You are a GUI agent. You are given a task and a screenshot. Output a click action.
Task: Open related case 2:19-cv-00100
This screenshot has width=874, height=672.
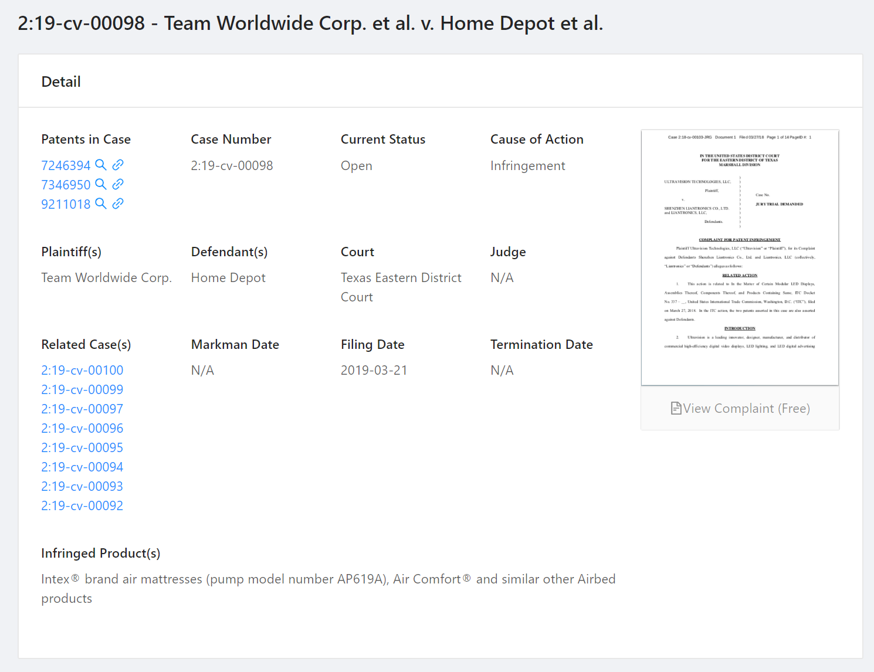(x=82, y=370)
